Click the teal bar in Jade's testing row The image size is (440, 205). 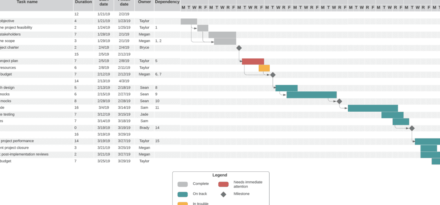click(x=392, y=114)
